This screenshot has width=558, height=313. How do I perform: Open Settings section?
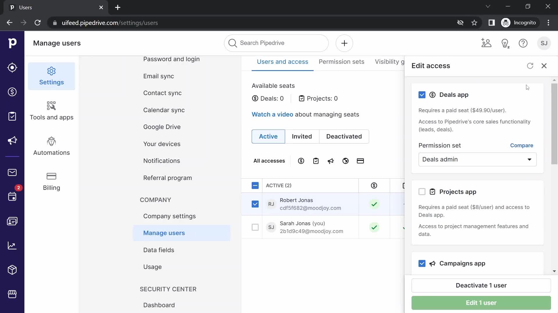pos(51,76)
